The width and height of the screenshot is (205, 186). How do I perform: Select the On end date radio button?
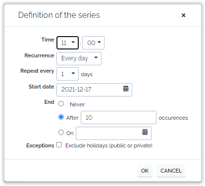pyautogui.click(x=61, y=132)
